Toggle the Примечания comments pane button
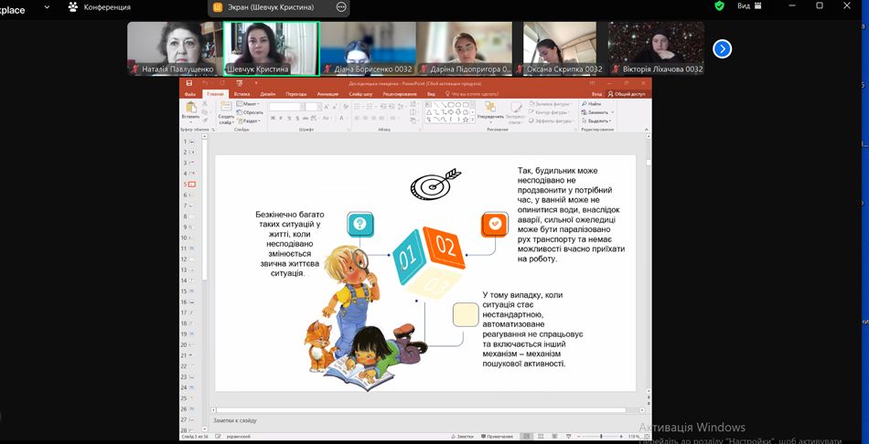This screenshot has width=869, height=444. coord(497,437)
